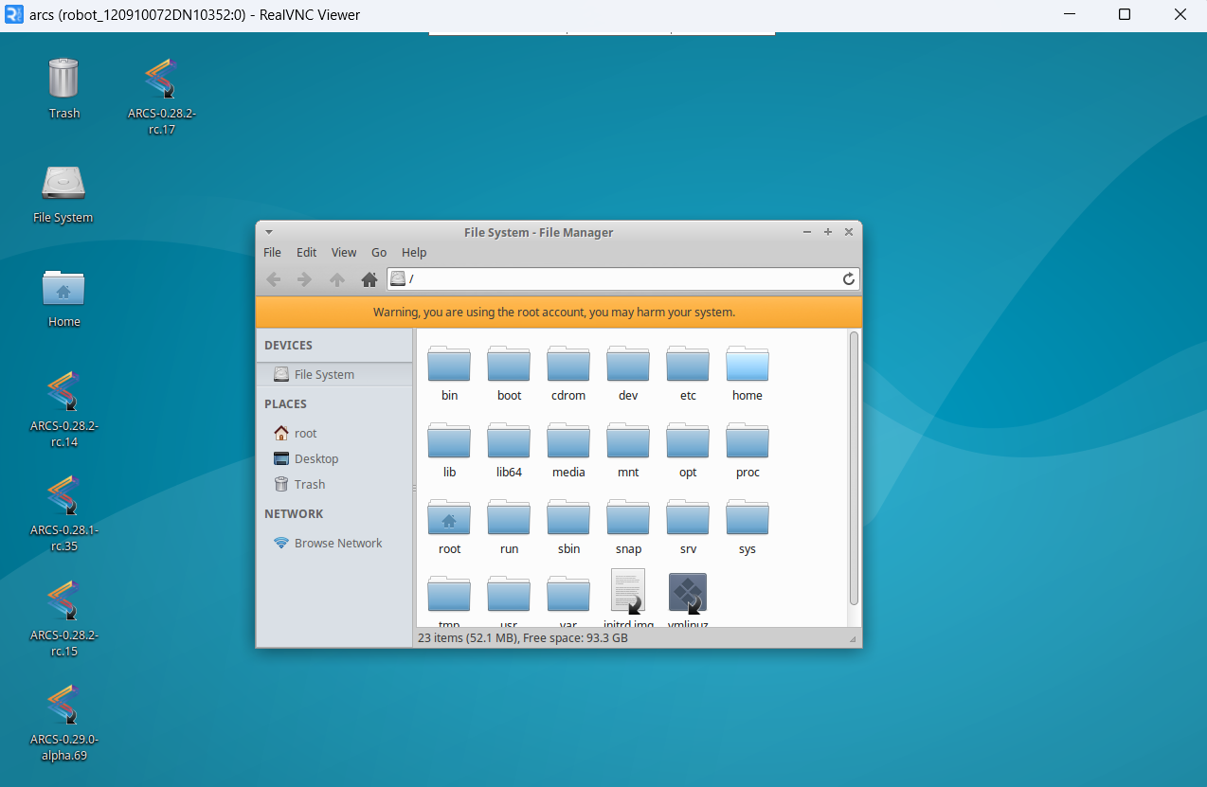Open Desktop in Places sidebar
The height and width of the screenshot is (787, 1207).
tap(334, 458)
